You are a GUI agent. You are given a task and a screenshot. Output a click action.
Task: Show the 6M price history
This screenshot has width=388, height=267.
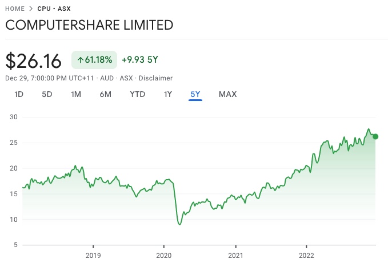pos(105,94)
